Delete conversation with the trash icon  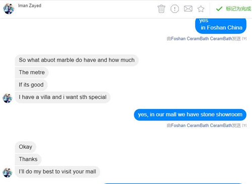pyautogui.click(x=161, y=9)
